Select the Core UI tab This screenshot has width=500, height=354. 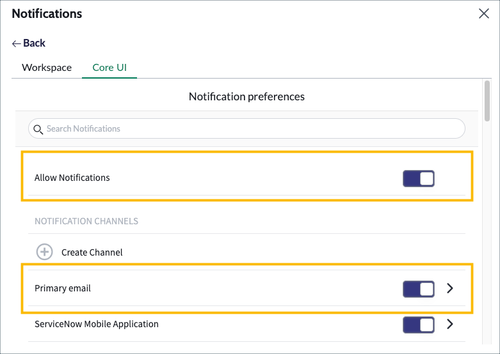tap(109, 67)
